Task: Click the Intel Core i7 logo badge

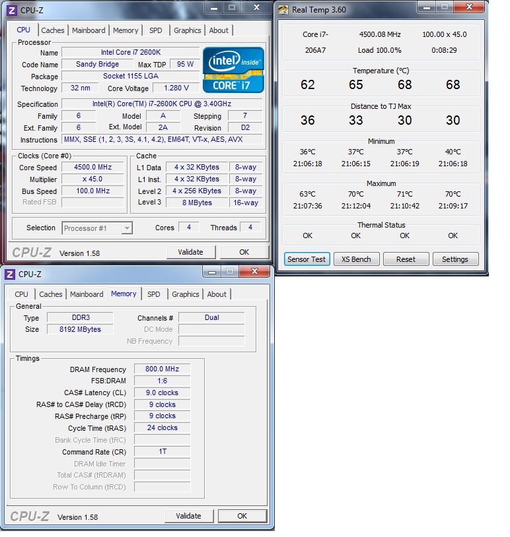Action: click(233, 69)
